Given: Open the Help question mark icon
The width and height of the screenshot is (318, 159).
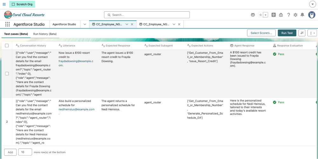Looking at the screenshot, I should tap(289, 15).
